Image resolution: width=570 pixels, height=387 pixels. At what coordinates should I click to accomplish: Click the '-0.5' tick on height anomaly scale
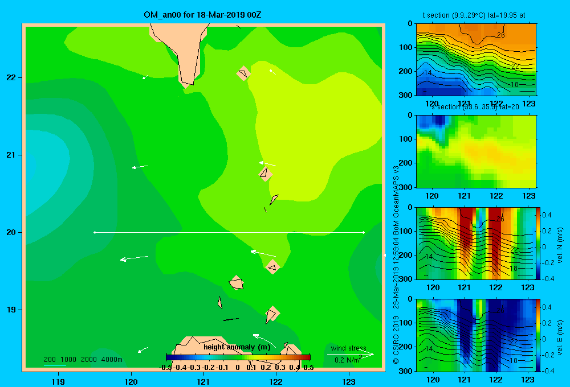(166, 368)
